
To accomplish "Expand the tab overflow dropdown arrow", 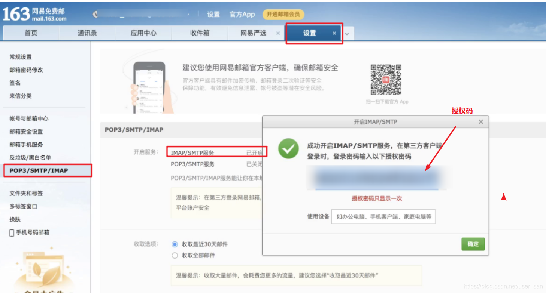I will 347,34.
